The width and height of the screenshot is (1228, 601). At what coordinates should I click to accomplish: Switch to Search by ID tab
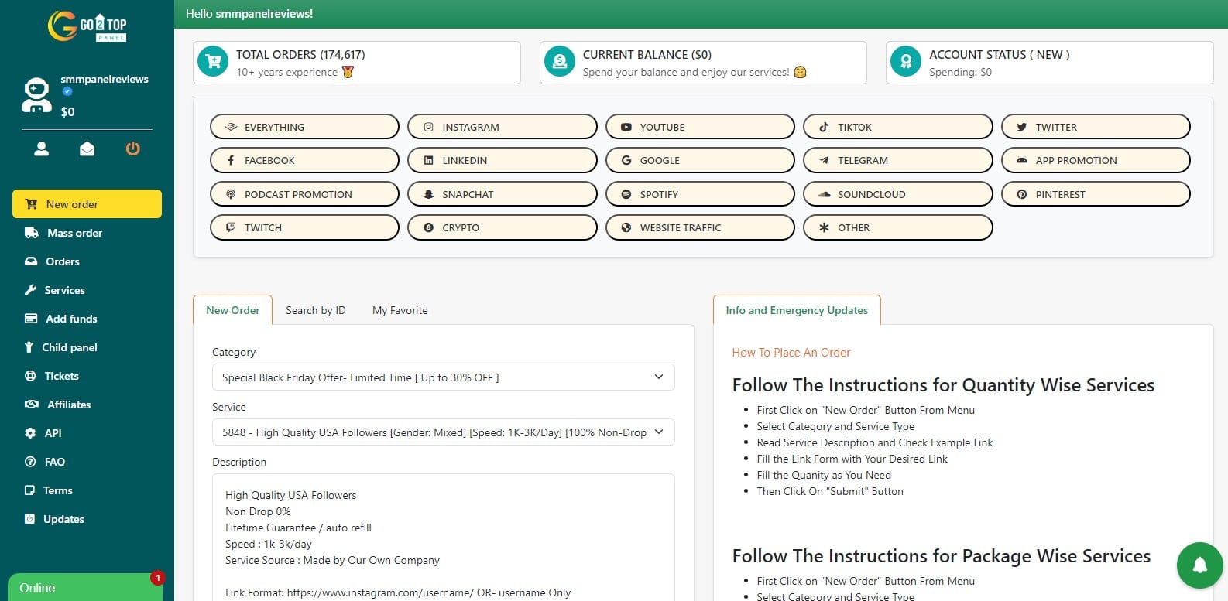pos(315,310)
